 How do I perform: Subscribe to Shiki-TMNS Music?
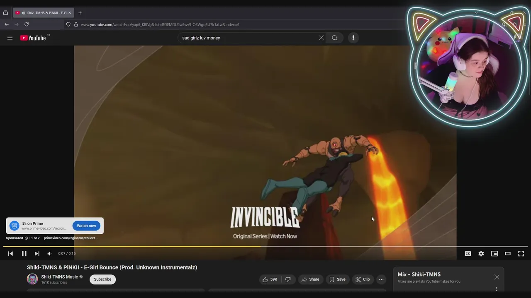tap(102, 279)
